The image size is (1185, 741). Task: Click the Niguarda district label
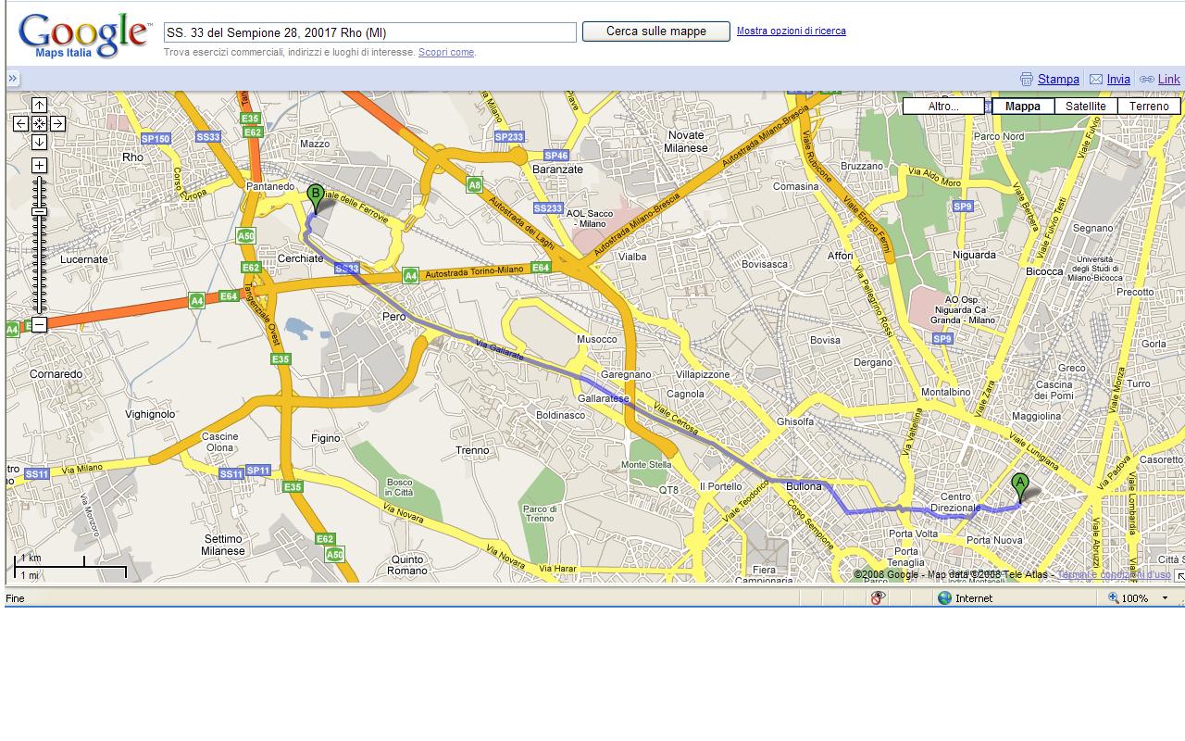(974, 255)
